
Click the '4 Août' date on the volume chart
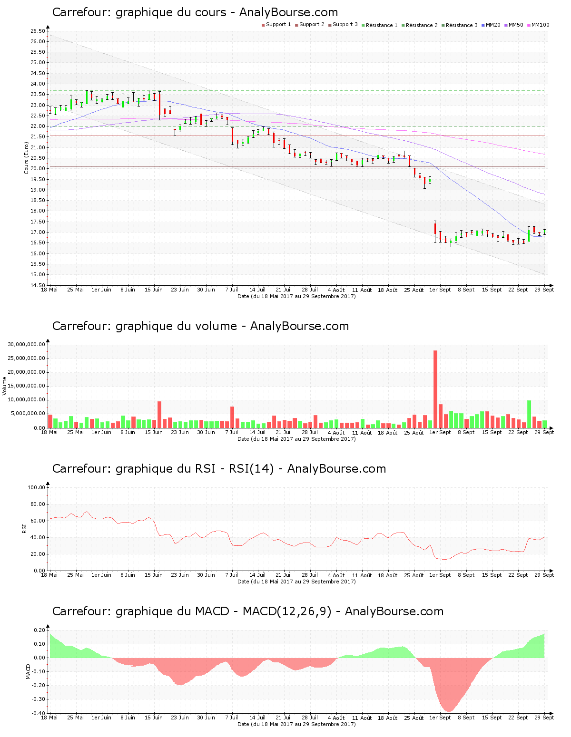tap(336, 433)
